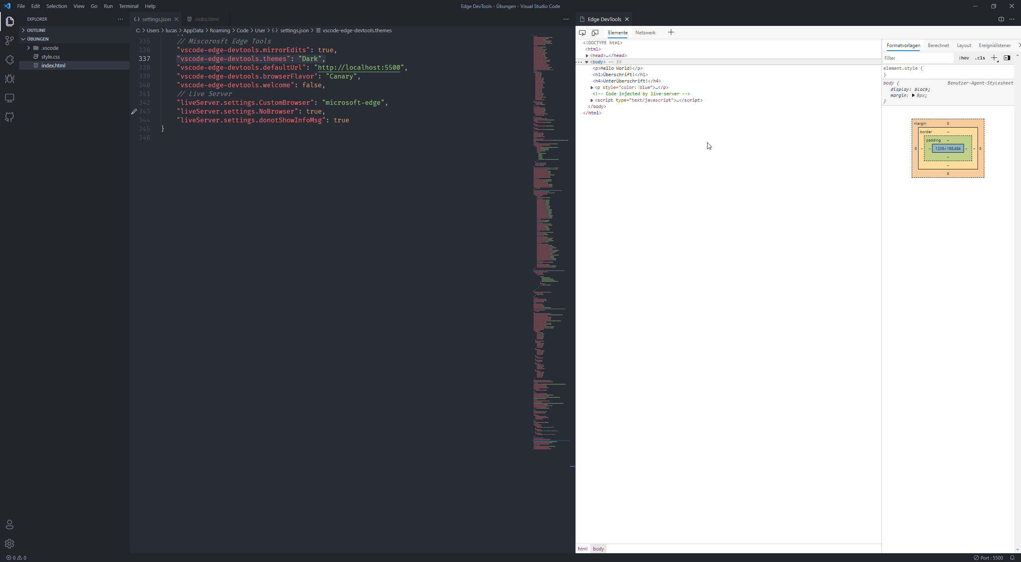Open the Source Control view
Viewport: 1021px width, 562px height.
click(x=10, y=40)
